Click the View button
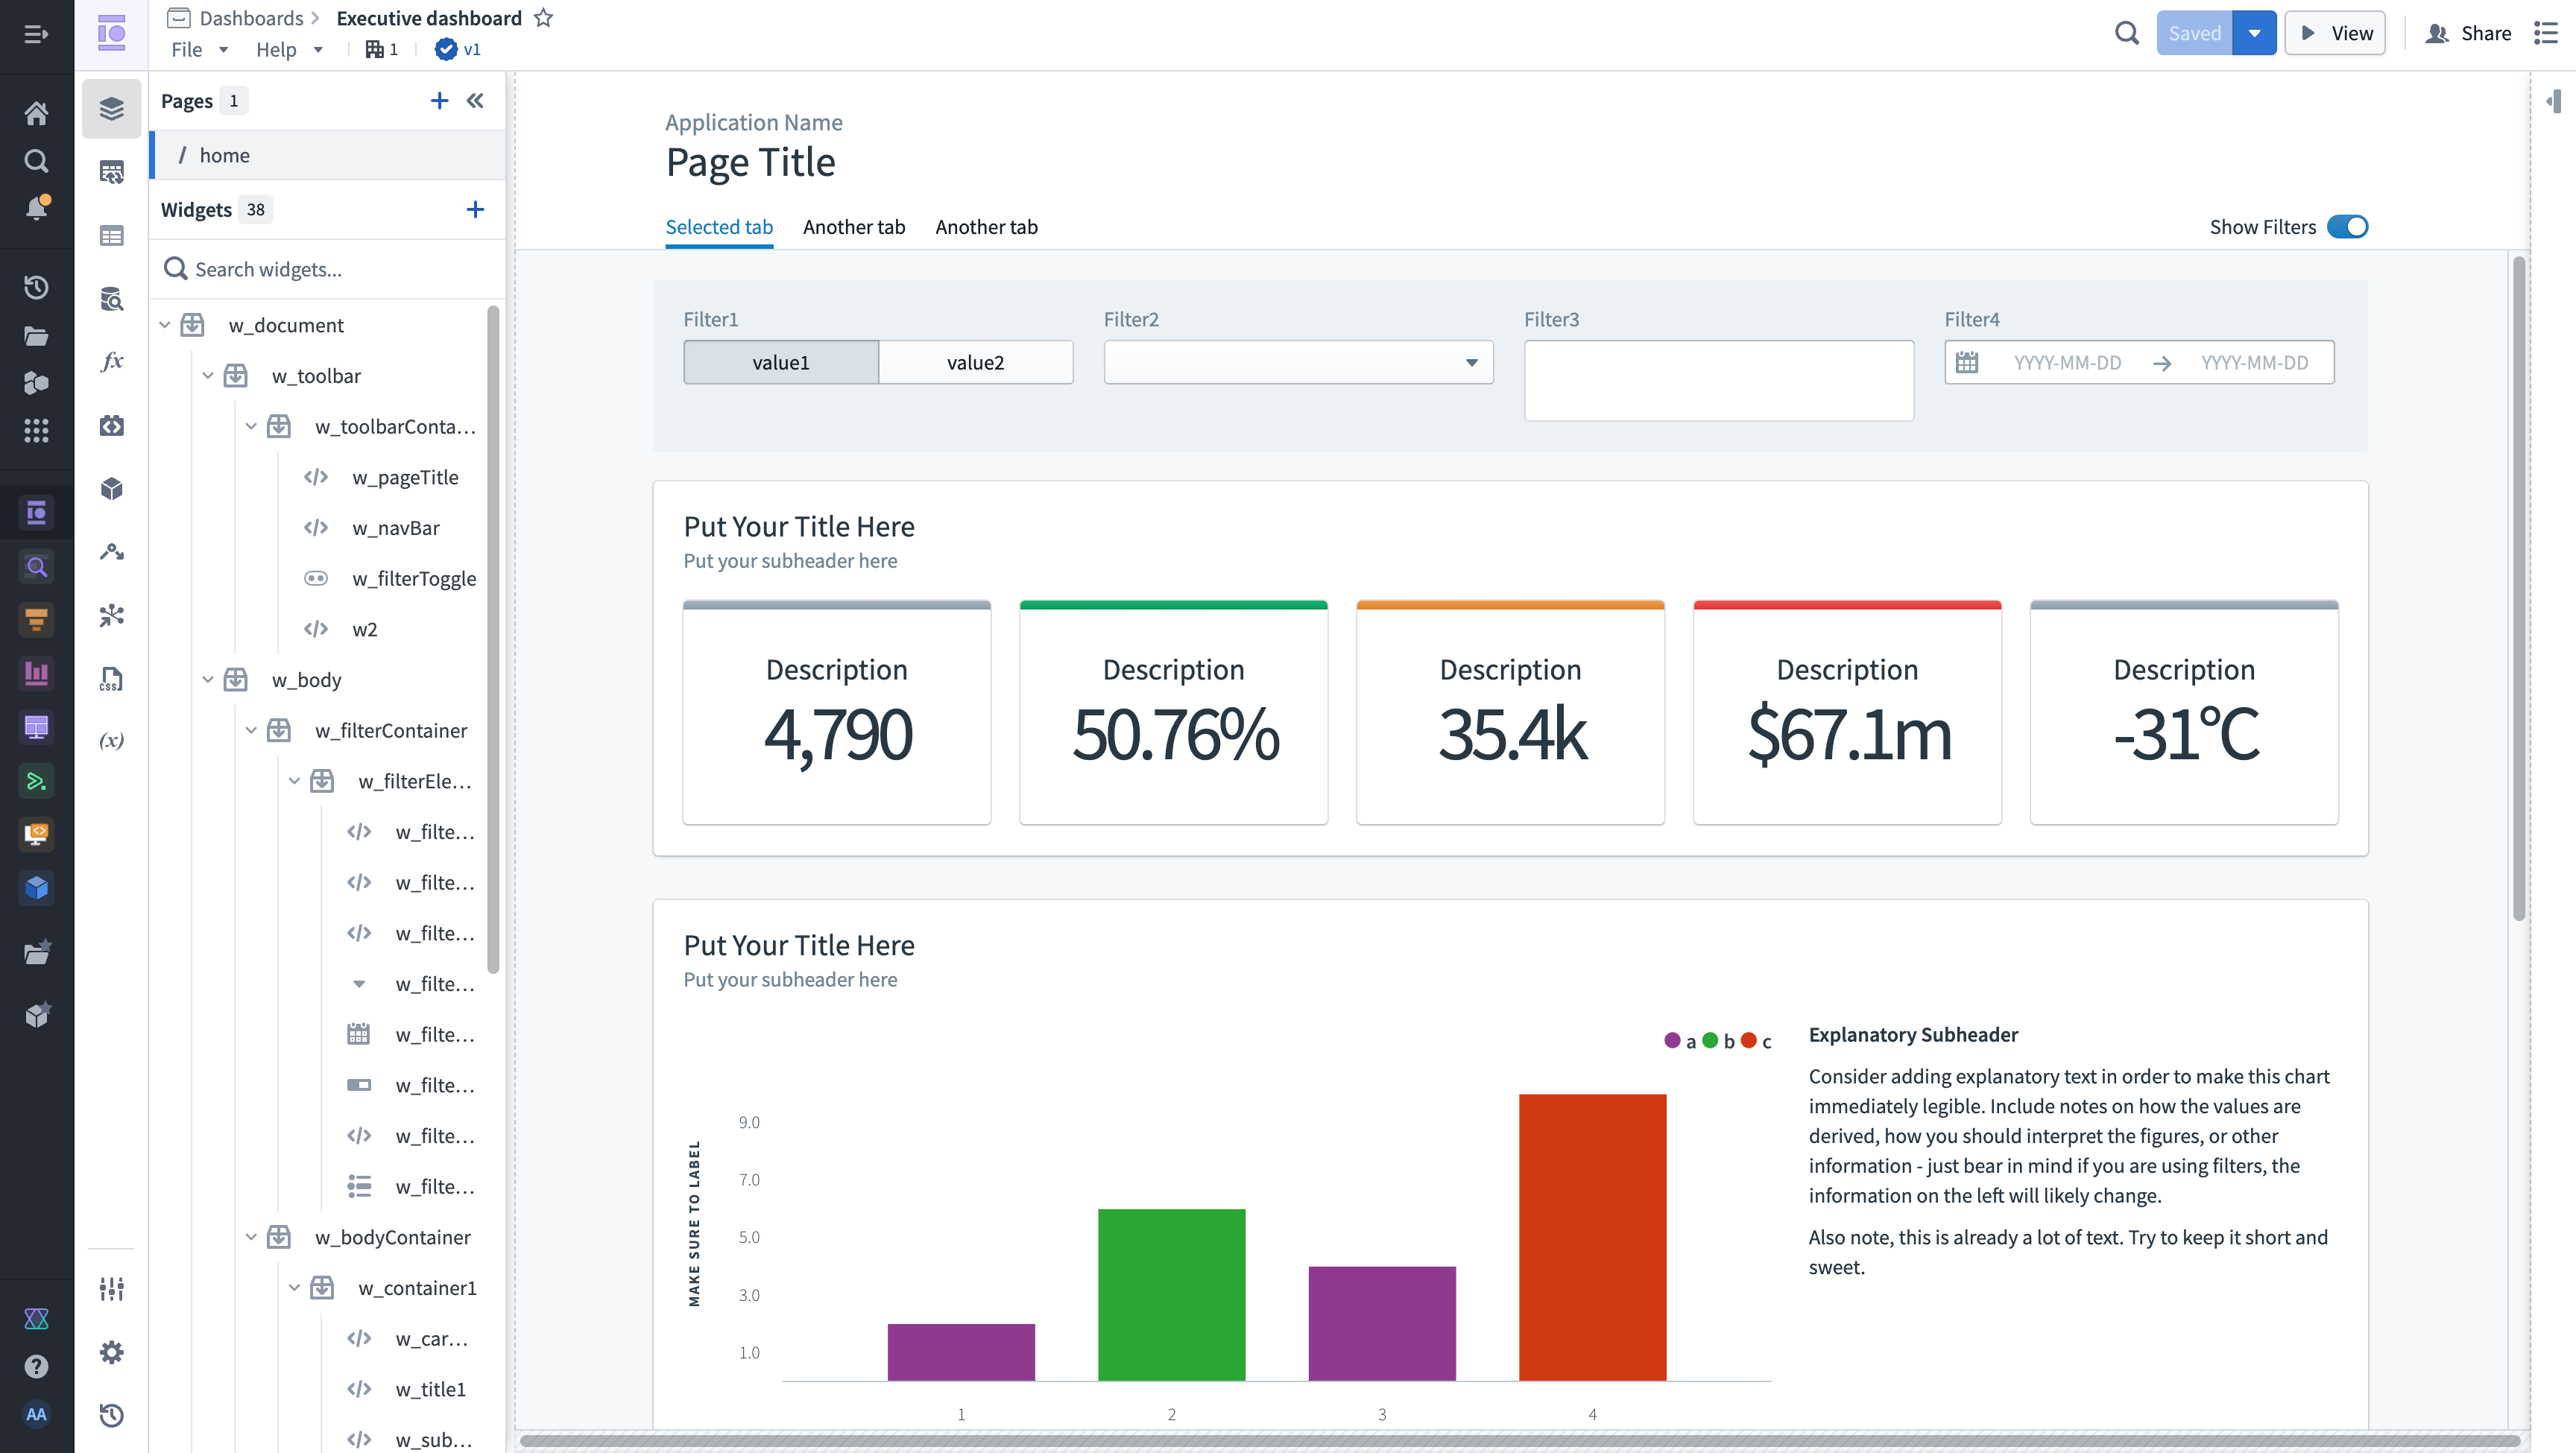The image size is (2576, 1453). (x=2335, y=33)
